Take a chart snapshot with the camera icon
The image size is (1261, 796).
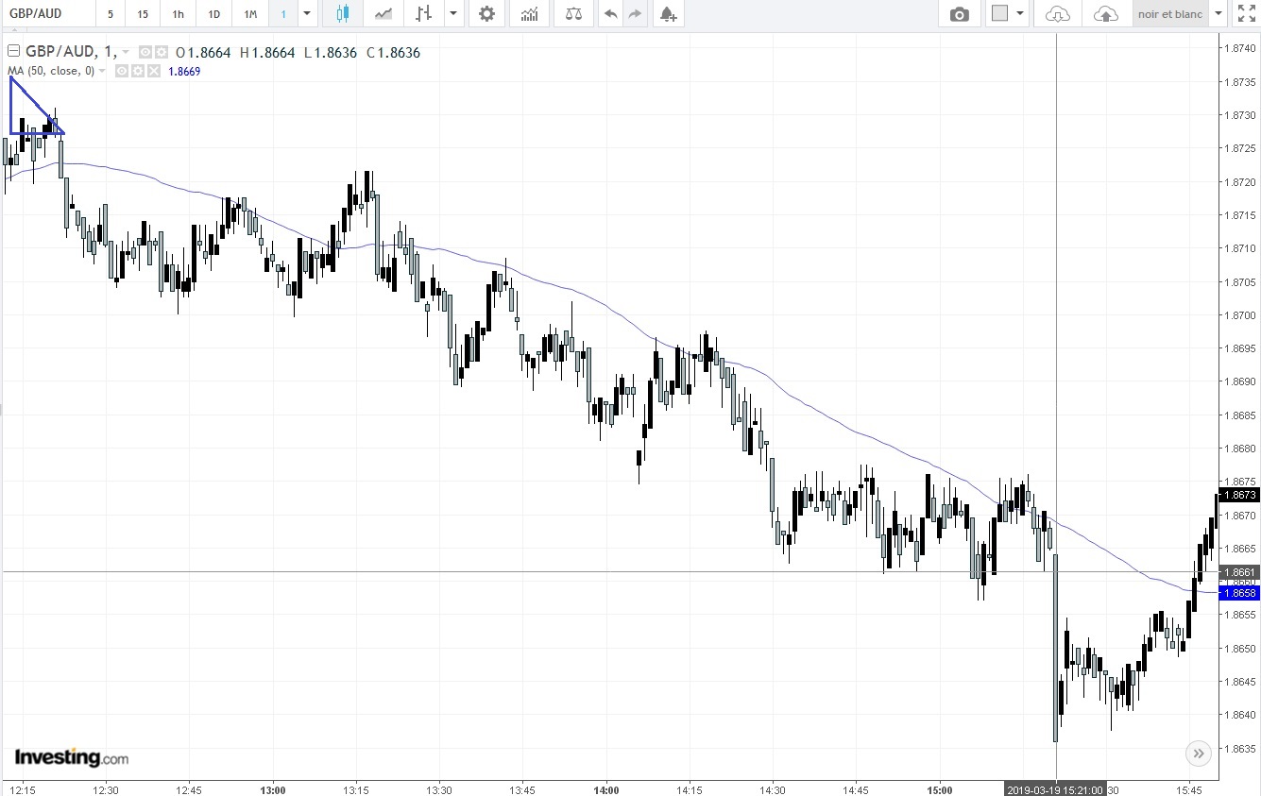click(x=960, y=14)
